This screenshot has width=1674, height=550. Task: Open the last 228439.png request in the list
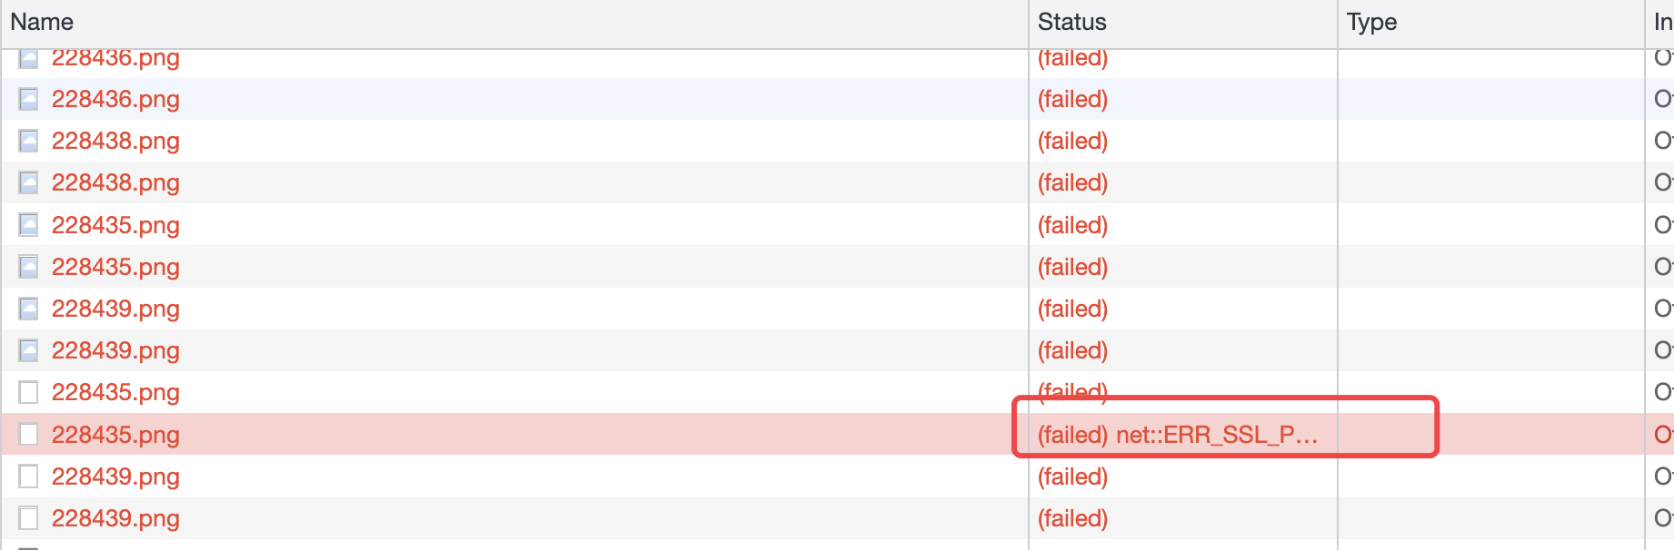click(x=115, y=518)
